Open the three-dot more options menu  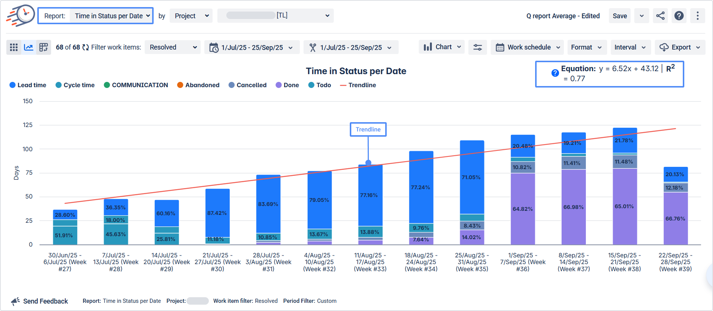point(698,16)
